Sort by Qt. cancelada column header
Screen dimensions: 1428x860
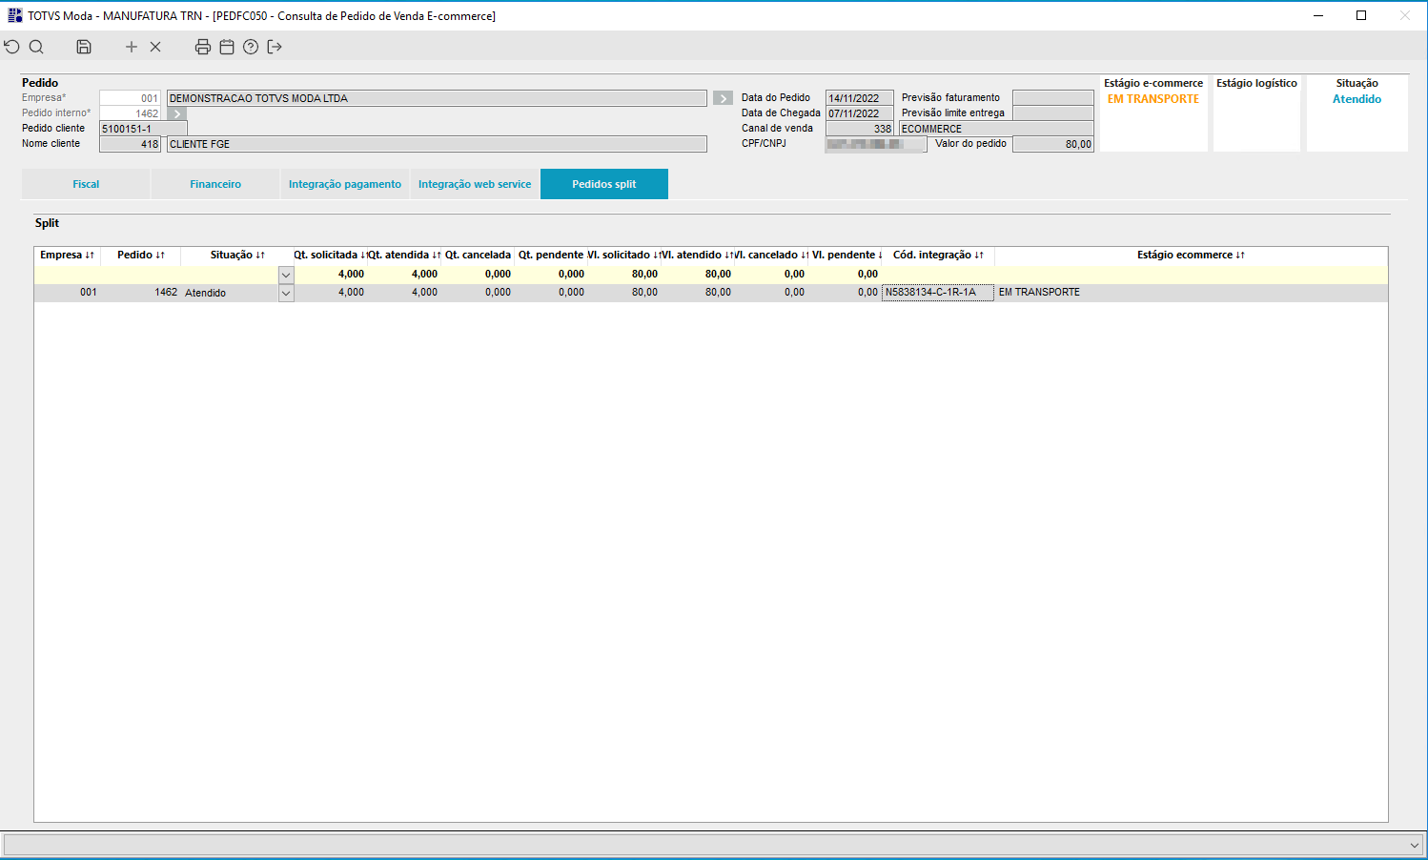coord(478,255)
